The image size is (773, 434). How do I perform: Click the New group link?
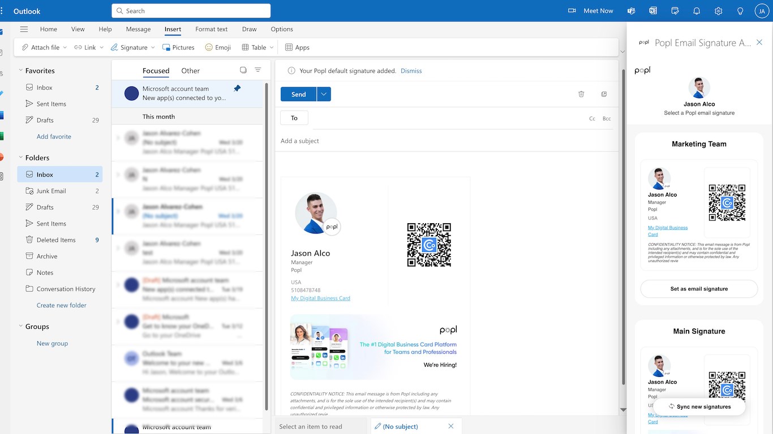point(52,343)
